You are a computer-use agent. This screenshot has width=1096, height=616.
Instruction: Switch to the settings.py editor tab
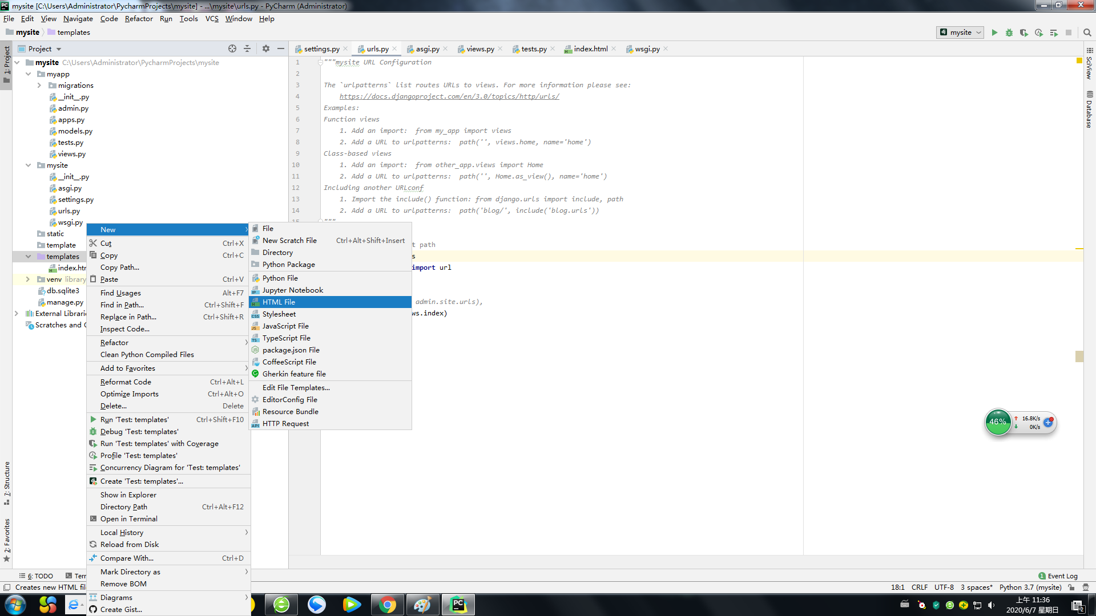[321, 49]
